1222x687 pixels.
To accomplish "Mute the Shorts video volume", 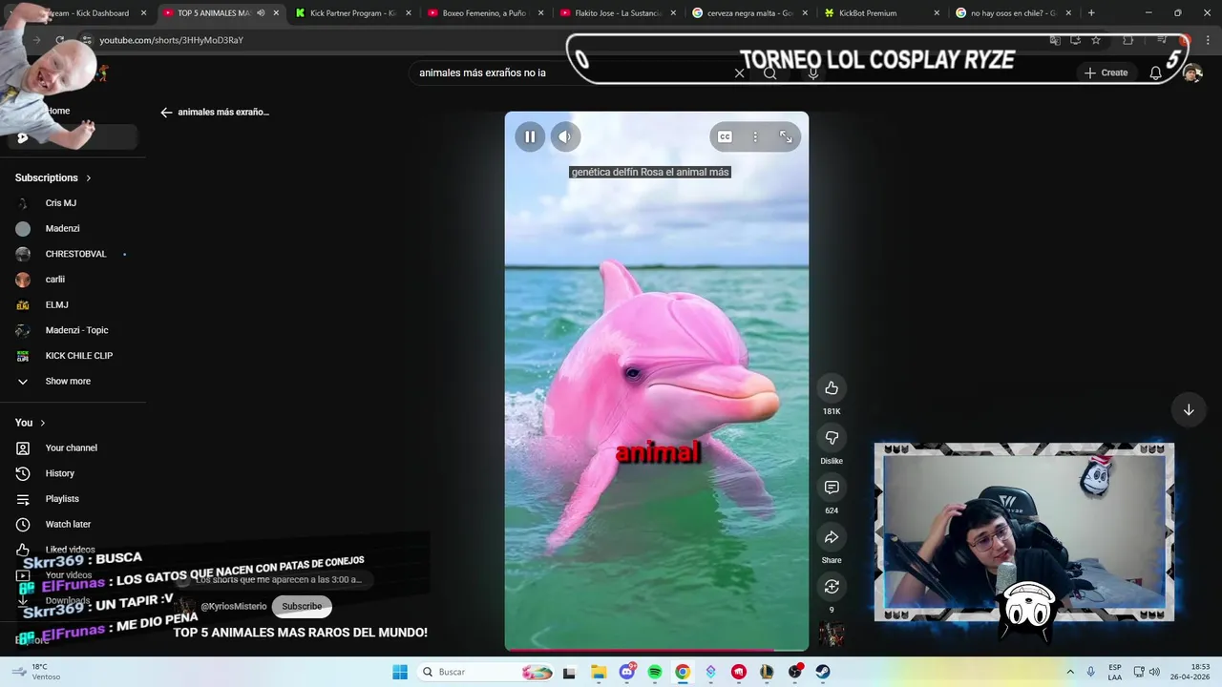I will pyautogui.click(x=564, y=136).
